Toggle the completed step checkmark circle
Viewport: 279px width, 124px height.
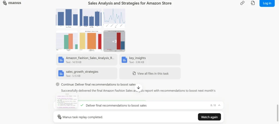pyautogui.click(x=57, y=84)
